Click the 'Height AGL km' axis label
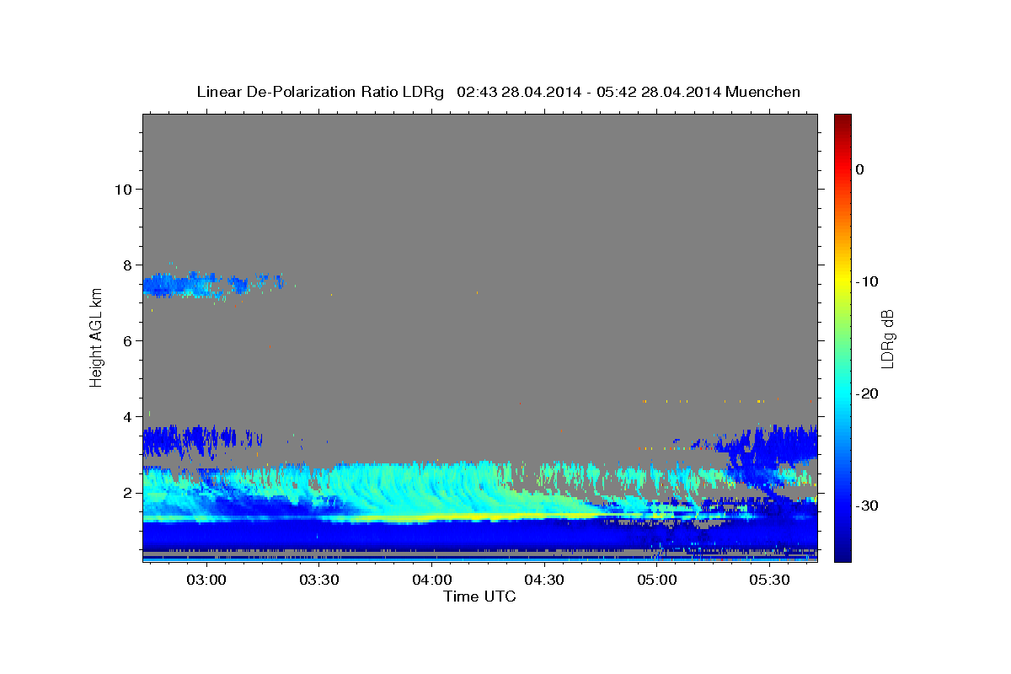This screenshot has width=1011, height=674. coord(96,337)
